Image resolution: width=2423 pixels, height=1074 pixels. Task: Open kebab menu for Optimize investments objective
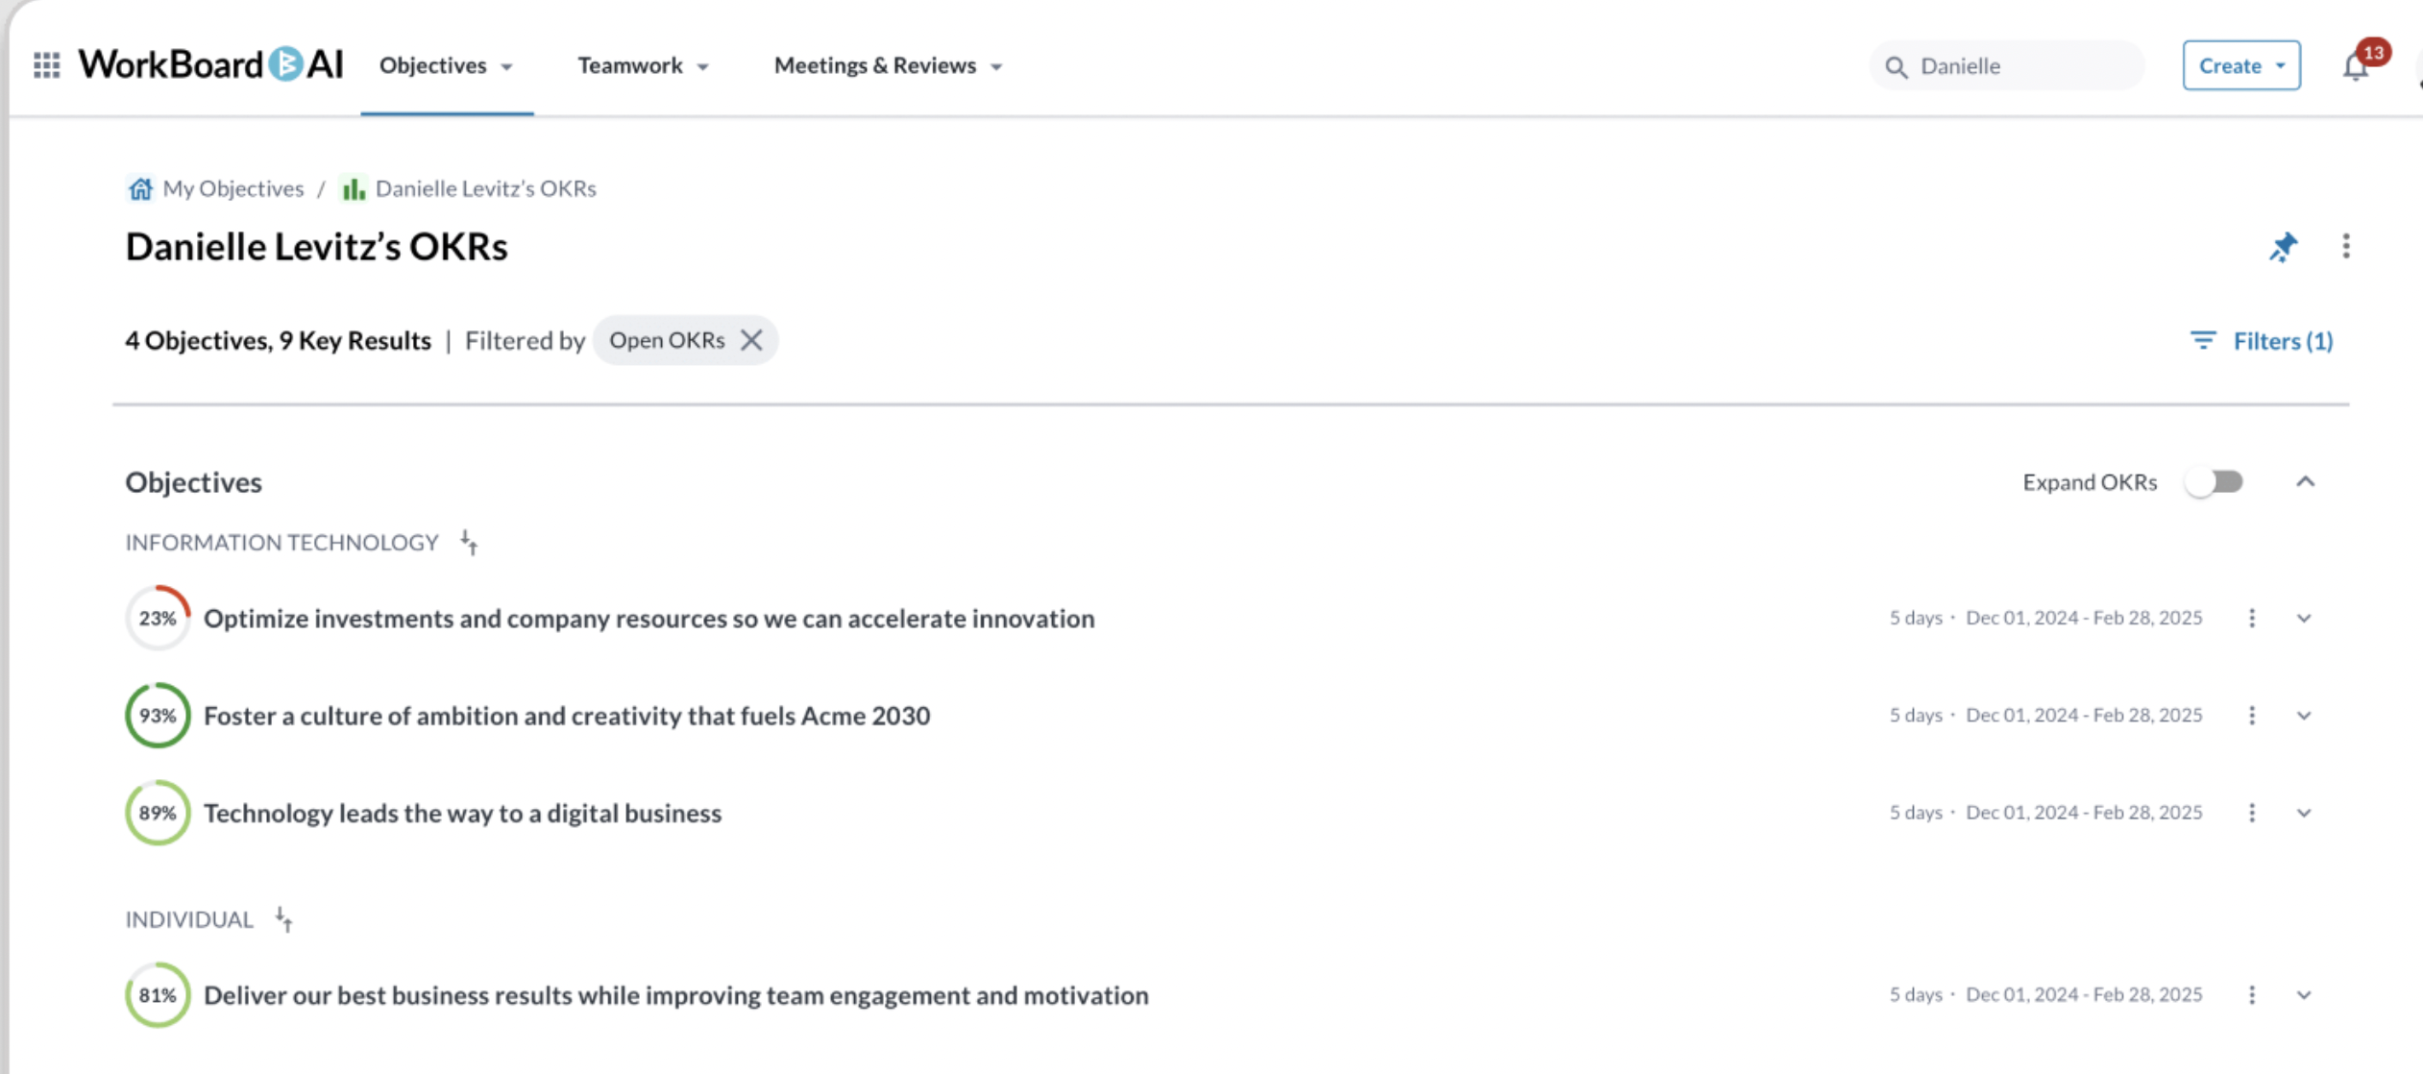(x=2252, y=618)
